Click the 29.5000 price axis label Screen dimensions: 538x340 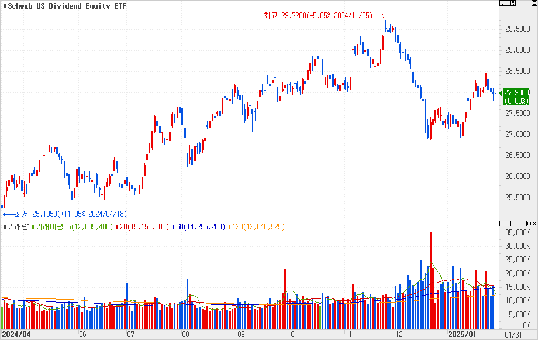pos(518,29)
